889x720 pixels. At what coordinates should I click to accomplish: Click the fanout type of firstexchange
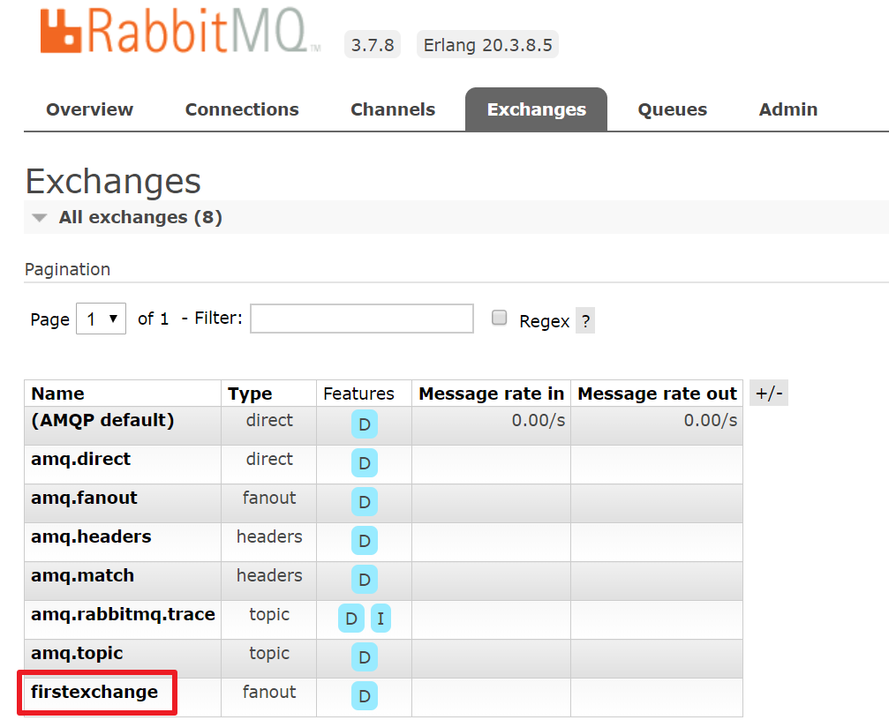pos(269,693)
